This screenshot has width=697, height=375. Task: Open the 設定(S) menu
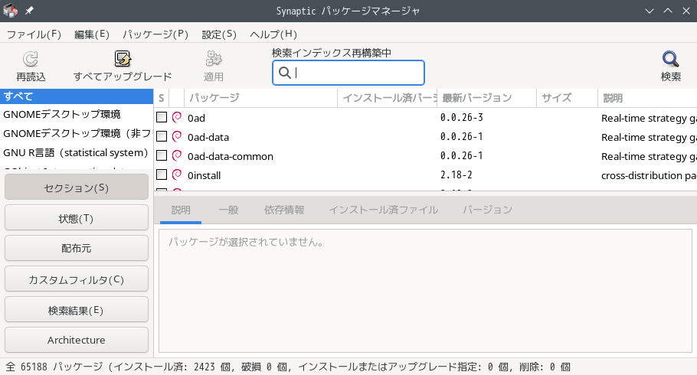tap(219, 34)
